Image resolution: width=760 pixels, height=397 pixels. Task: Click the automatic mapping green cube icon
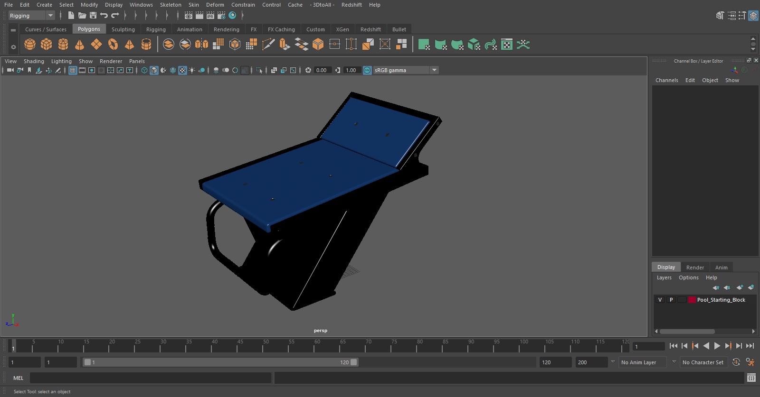(x=474, y=45)
